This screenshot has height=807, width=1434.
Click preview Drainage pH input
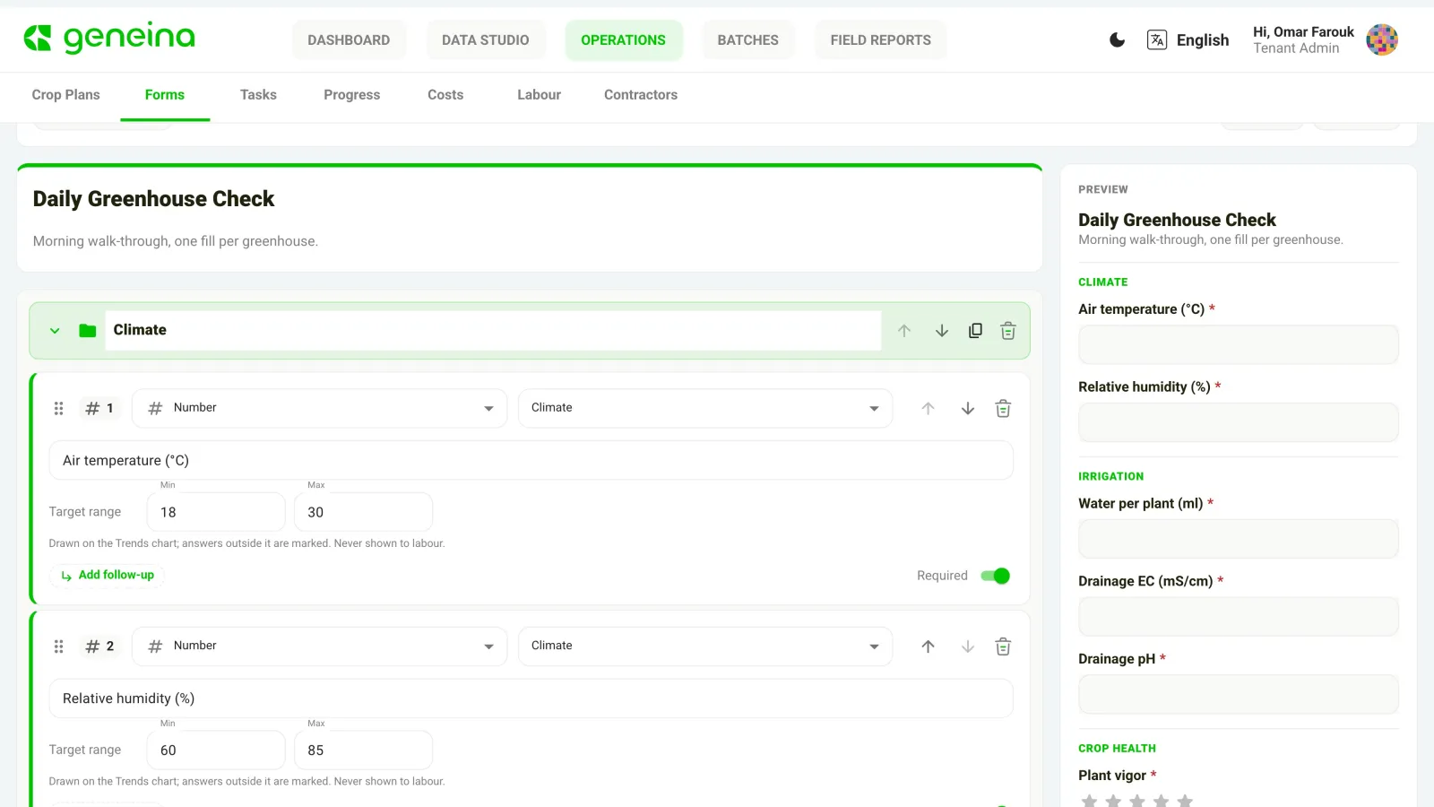tap(1239, 695)
